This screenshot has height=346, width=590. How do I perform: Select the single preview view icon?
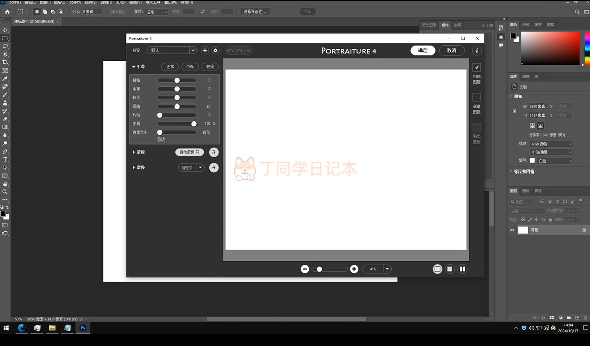click(437, 269)
